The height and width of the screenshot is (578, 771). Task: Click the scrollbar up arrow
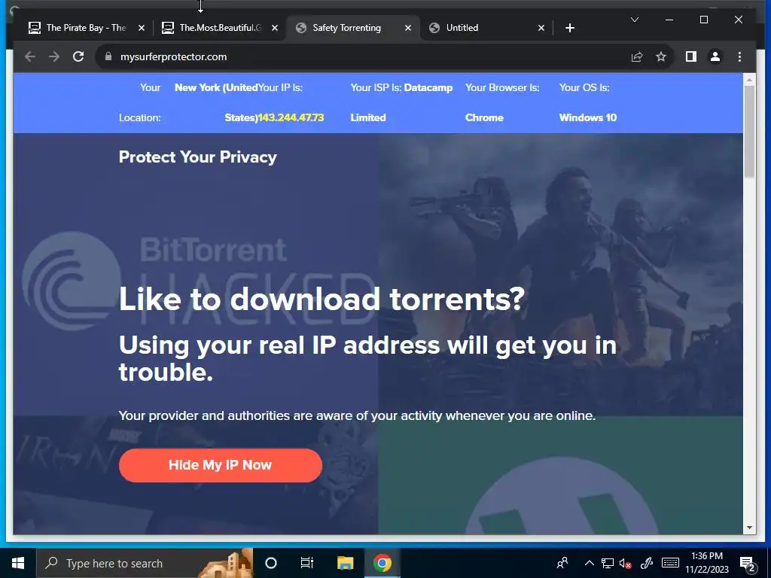pos(749,79)
